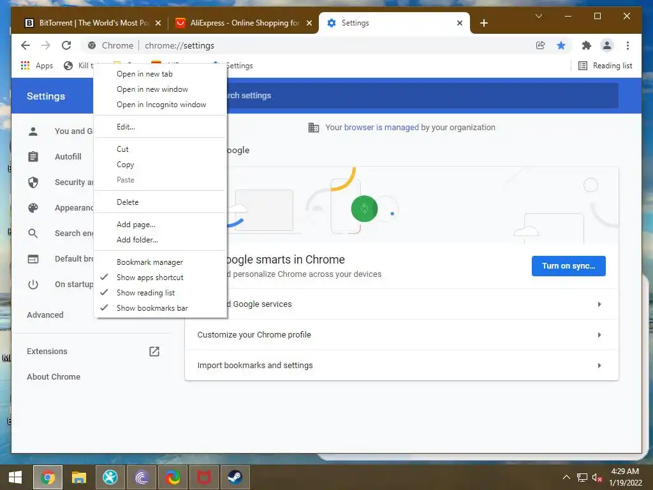653x490 pixels.
Task: Choose Open in new window
Action: (160, 89)
